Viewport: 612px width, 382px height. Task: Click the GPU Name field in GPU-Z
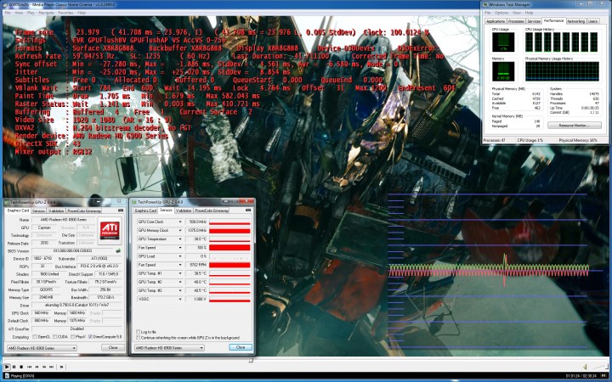(x=64, y=220)
